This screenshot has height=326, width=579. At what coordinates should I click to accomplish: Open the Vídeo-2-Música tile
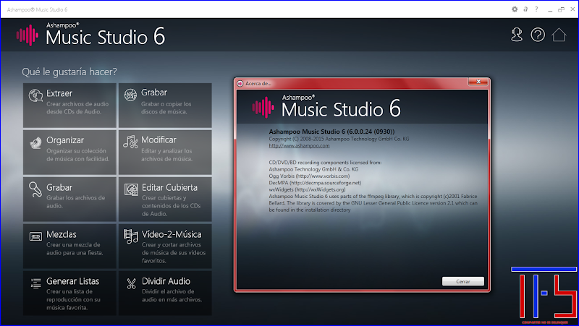[165, 246]
